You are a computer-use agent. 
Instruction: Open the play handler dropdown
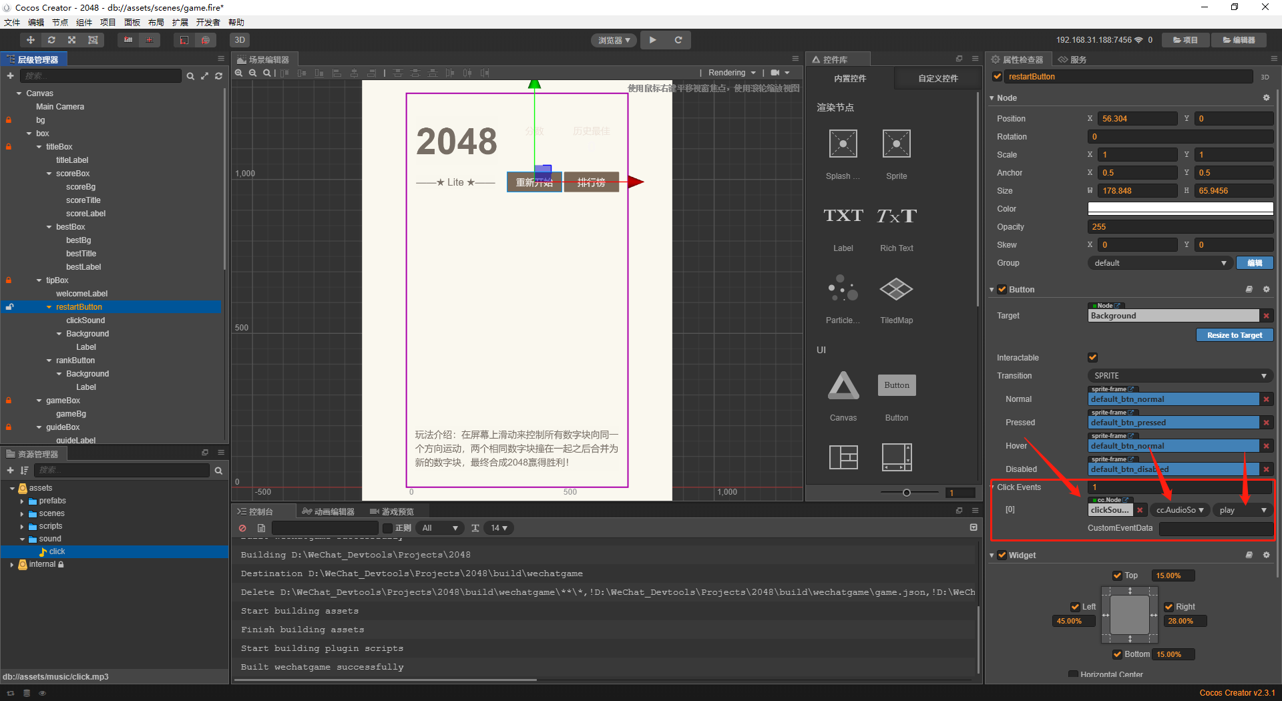tap(1242, 510)
